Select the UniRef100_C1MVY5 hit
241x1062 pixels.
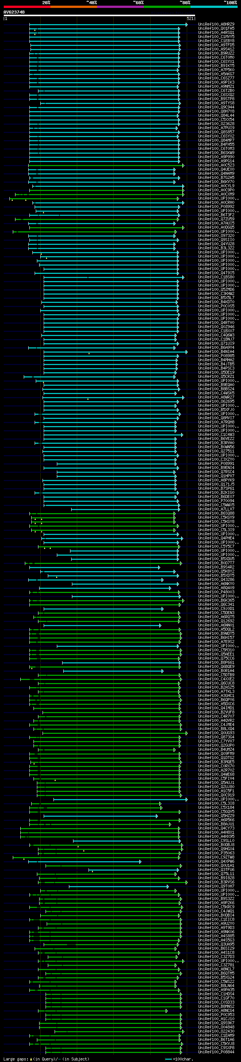tap(216, 37)
